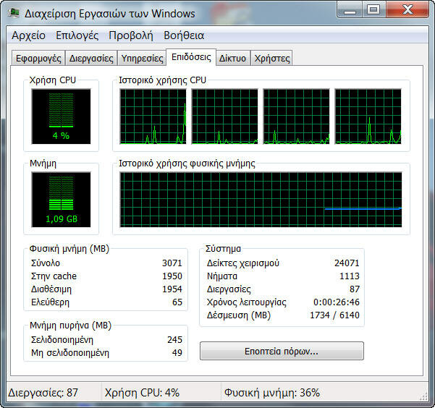Image resolution: width=435 pixels, height=408 pixels.
Task: Switch to the Υπηρεσίες tab
Action: click(x=142, y=59)
